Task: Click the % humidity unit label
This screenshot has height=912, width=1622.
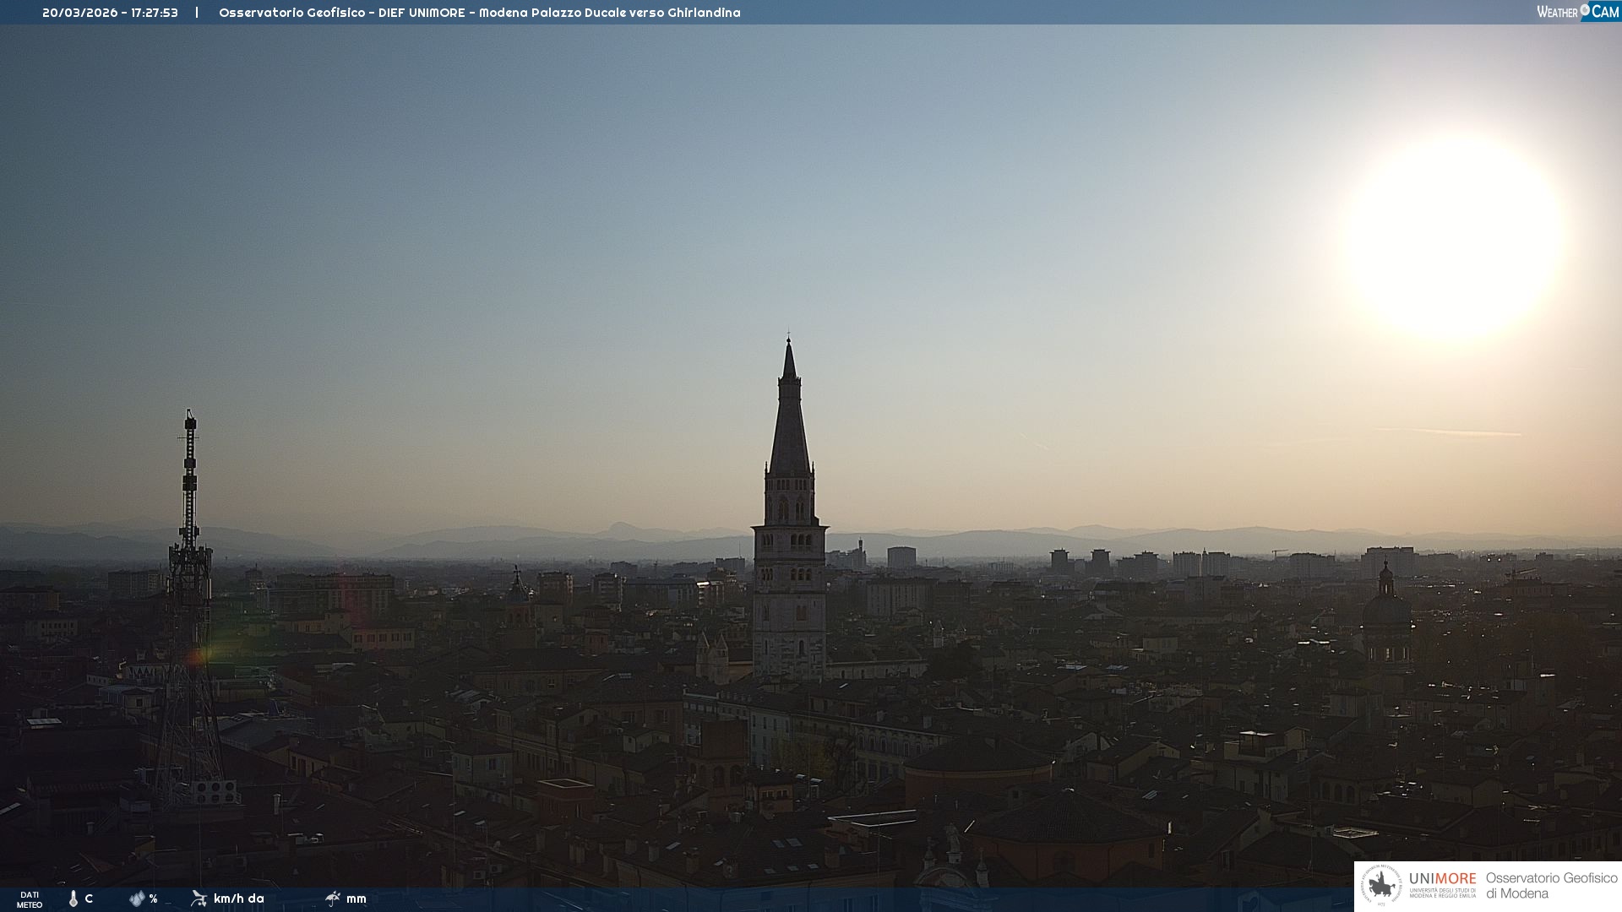Action: click(x=153, y=898)
